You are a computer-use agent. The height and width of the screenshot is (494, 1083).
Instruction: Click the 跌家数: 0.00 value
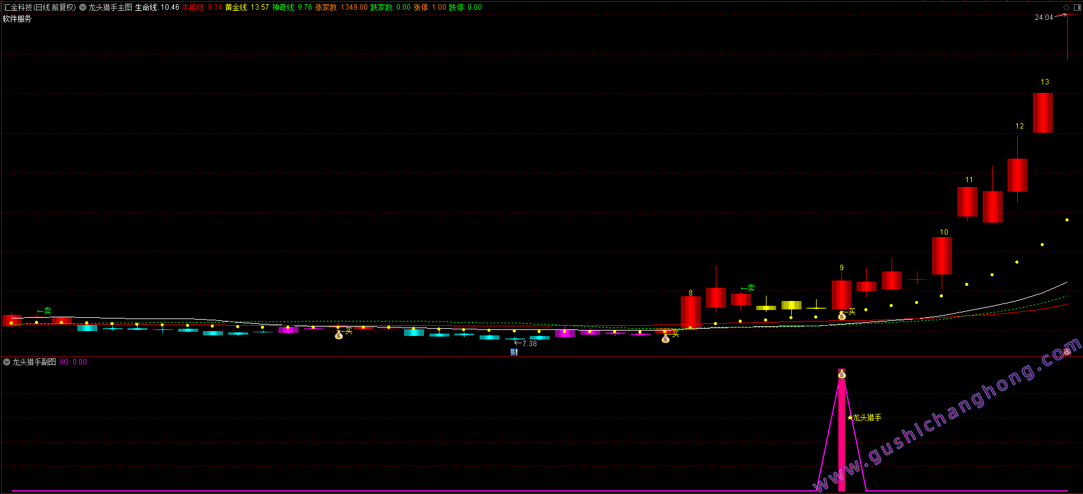point(391,7)
